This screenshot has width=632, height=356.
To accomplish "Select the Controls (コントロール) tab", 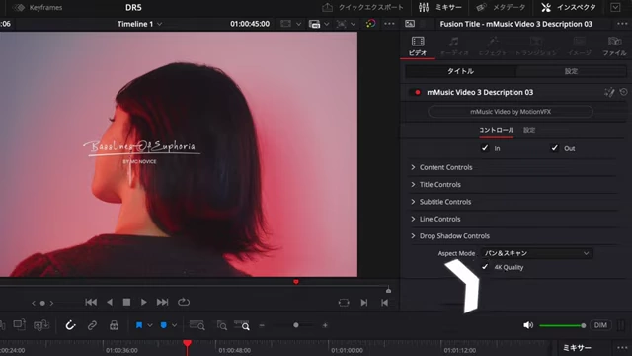I will click(x=496, y=130).
